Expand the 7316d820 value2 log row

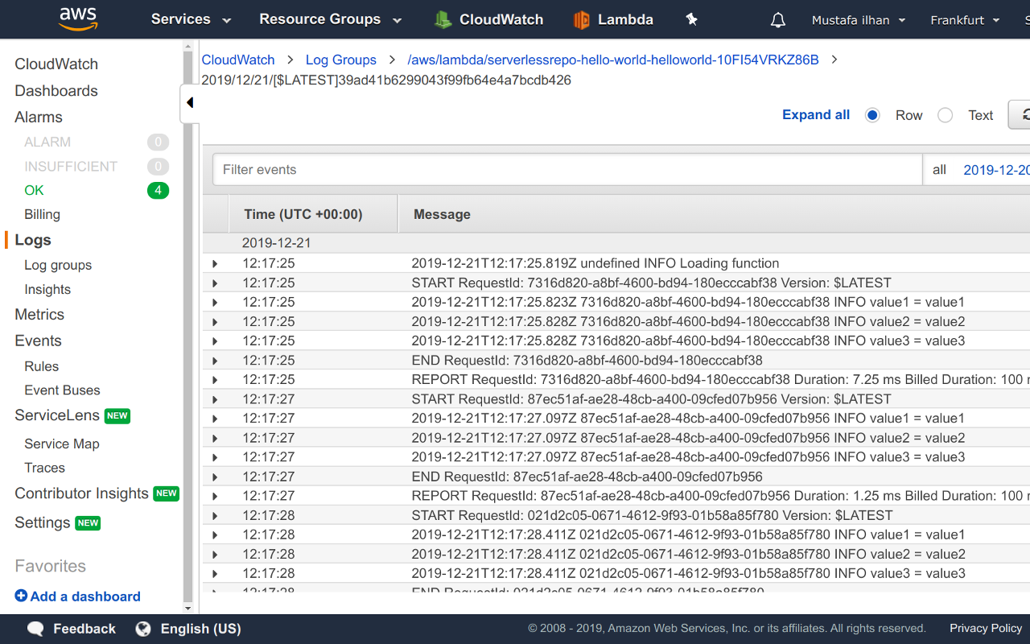(x=215, y=321)
